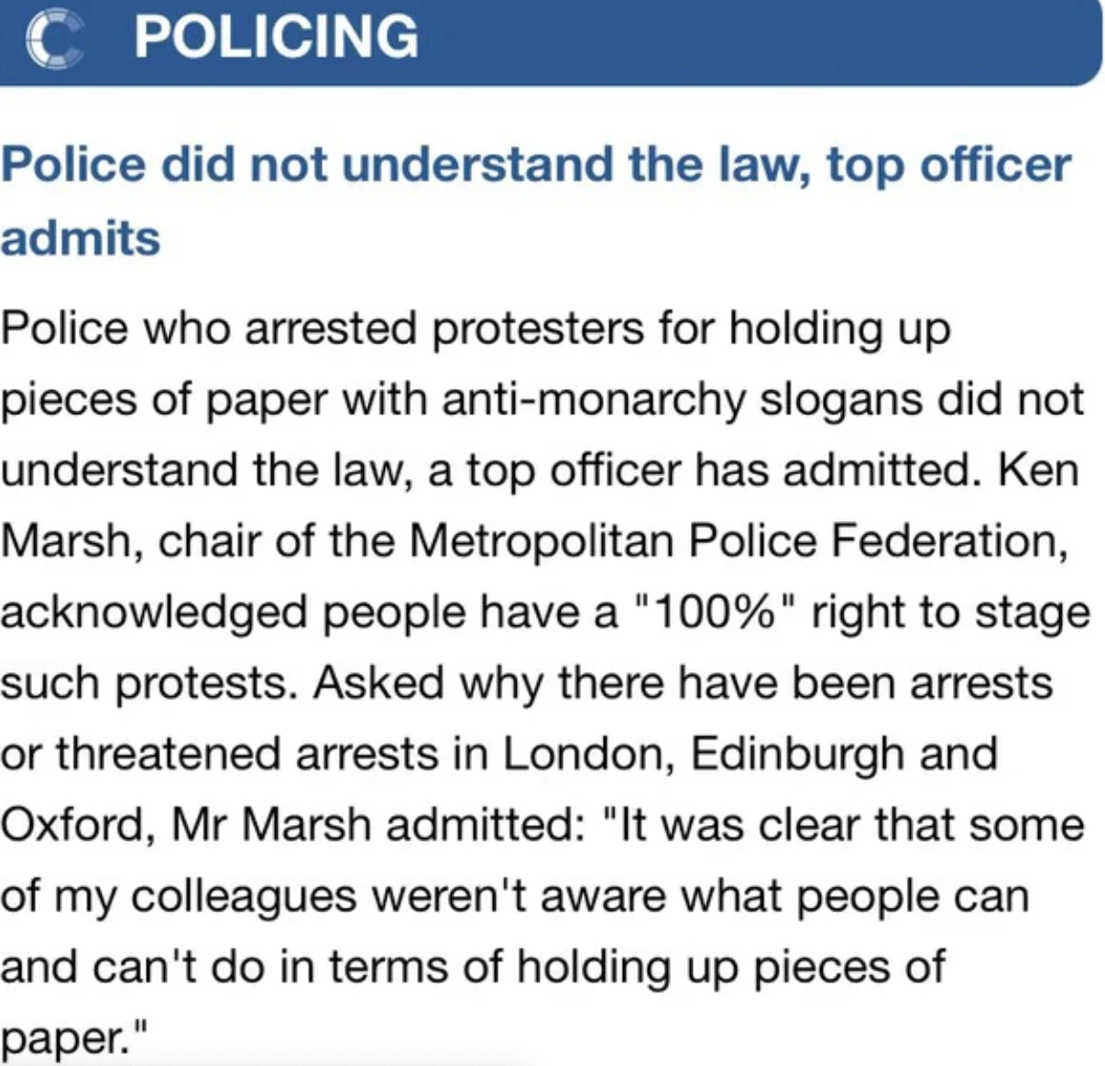The image size is (1105, 1066).
Task: Click 'top officer' in the blue headline
Action: coord(948,166)
